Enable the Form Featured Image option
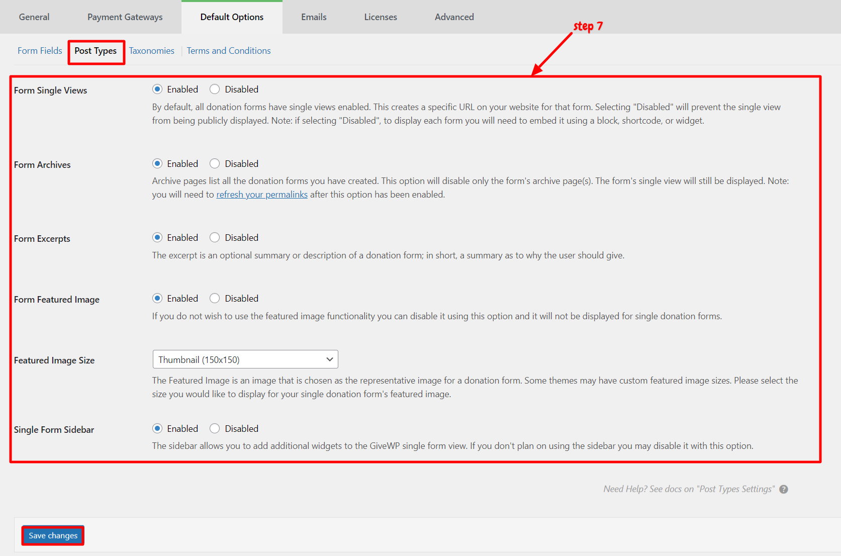The width and height of the screenshot is (841, 556). [x=157, y=299]
